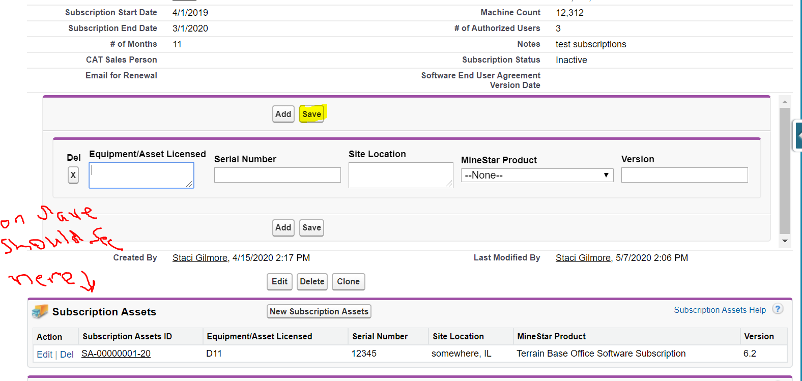Click the highlighted top Save button
802x381 pixels.
pos(311,114)
